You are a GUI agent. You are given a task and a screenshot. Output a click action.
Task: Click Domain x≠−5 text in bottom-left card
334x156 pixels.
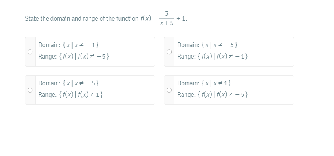tap(68, 83)
